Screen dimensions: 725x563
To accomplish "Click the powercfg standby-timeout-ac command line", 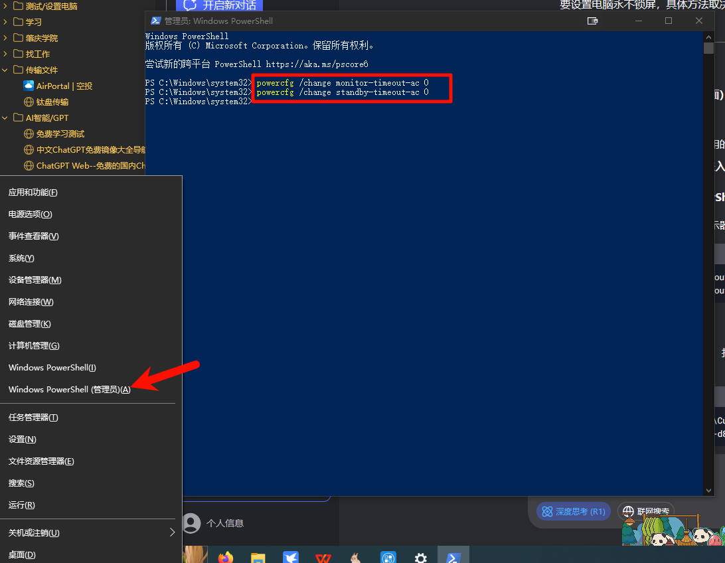I will tap(343, 92).
